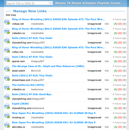Viewport: 129px width, 130px height.
Task: Edit [E] the vidoza.net link
Action: click(x=125, y=24)
